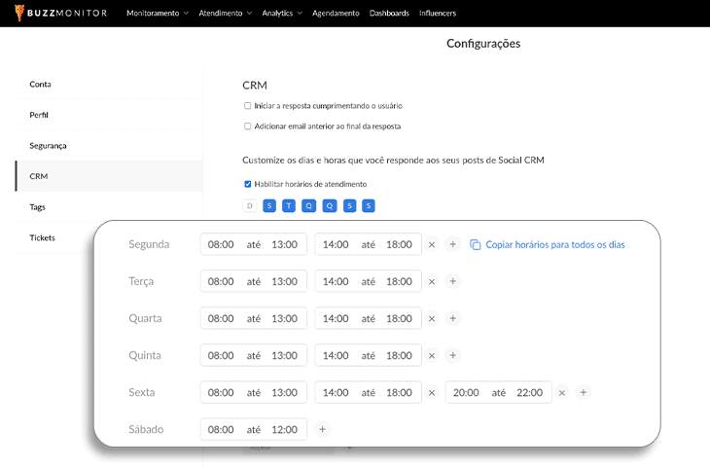
Task: Add a time slot to Sábado
Action: pos(323,429)
